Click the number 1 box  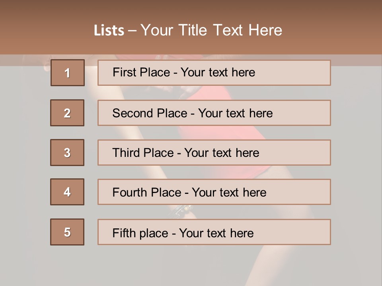tap(68, 73)
